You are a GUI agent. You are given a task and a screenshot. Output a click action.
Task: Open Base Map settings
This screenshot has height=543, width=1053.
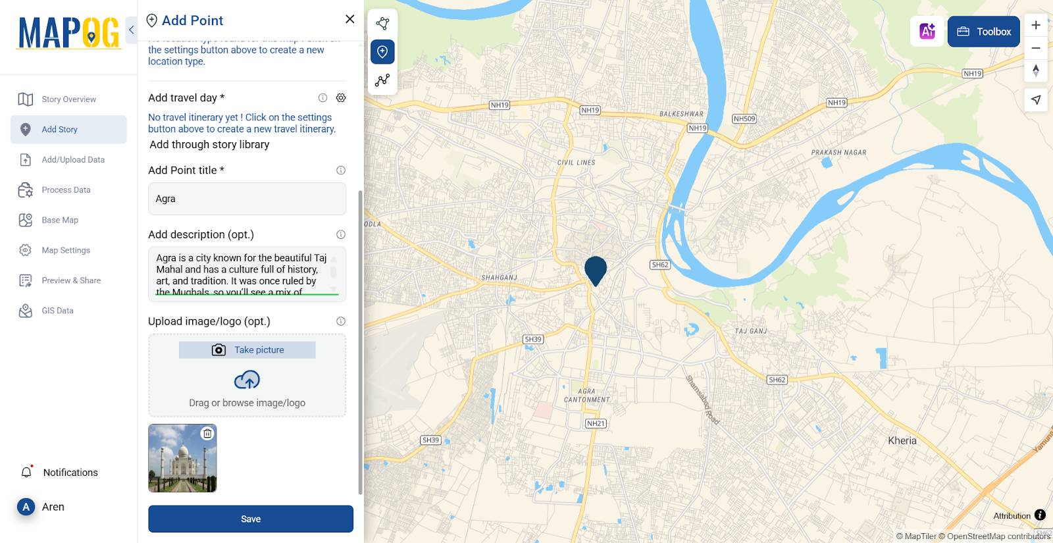click(x=68, y=220)
